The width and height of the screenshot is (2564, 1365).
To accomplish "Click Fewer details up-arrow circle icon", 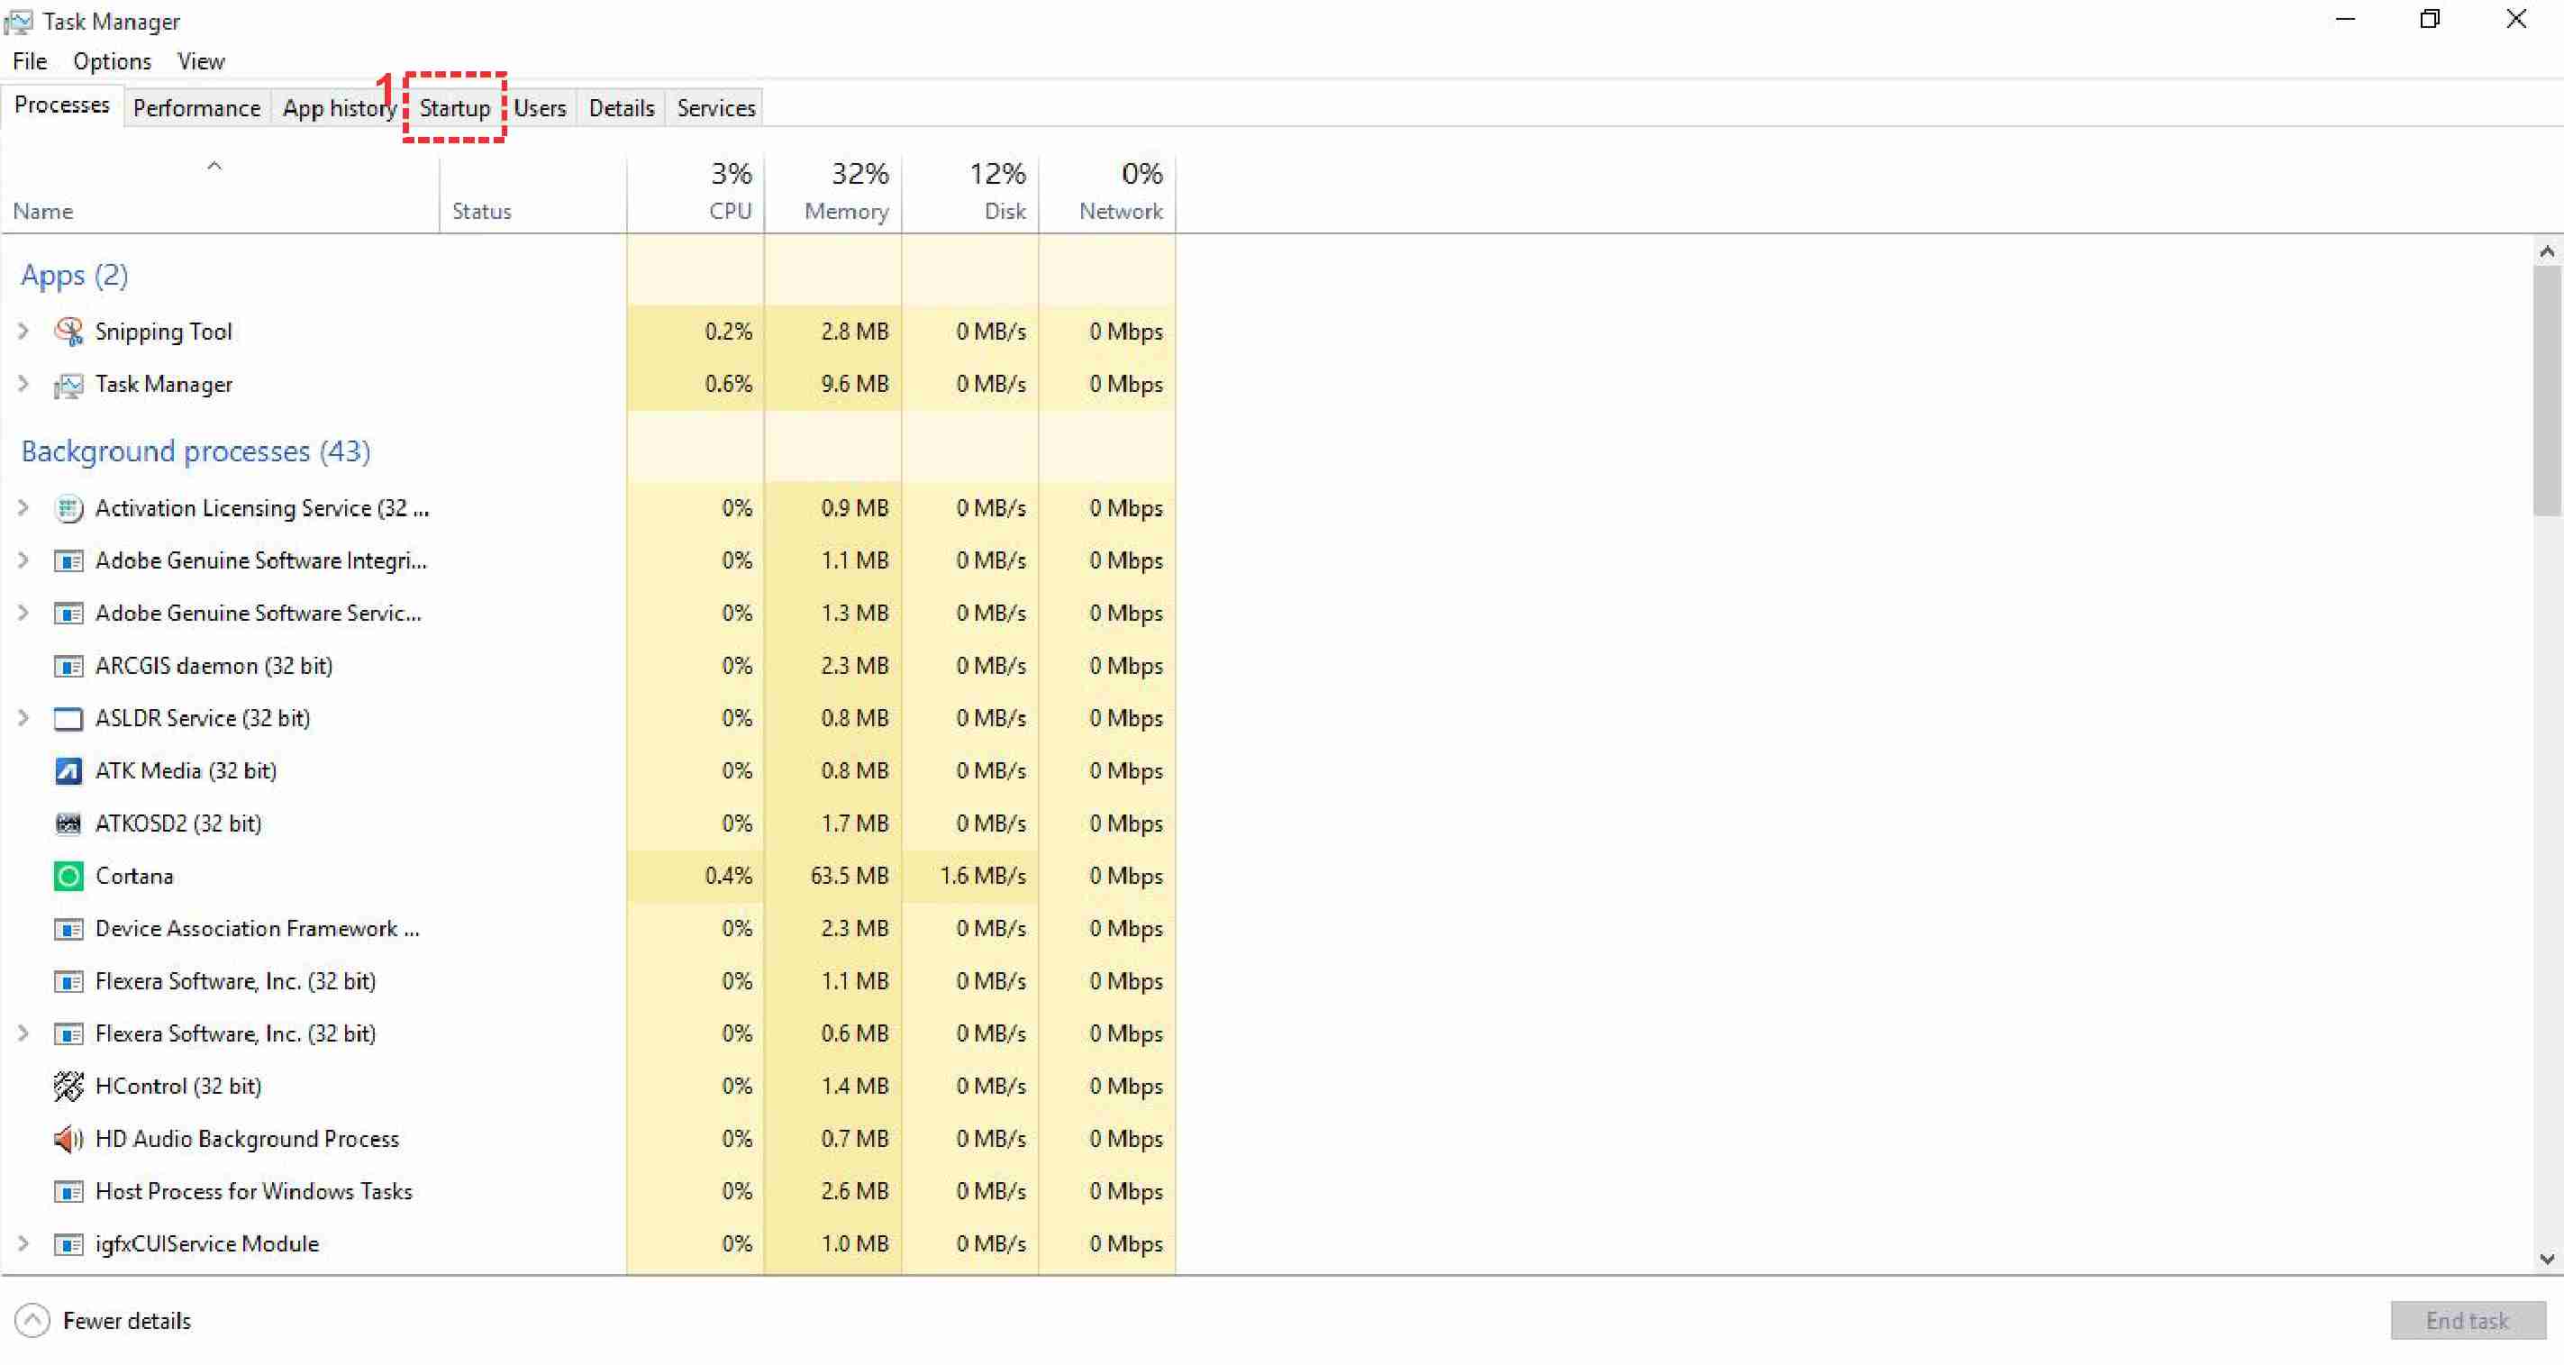I will pos(32,1321).
